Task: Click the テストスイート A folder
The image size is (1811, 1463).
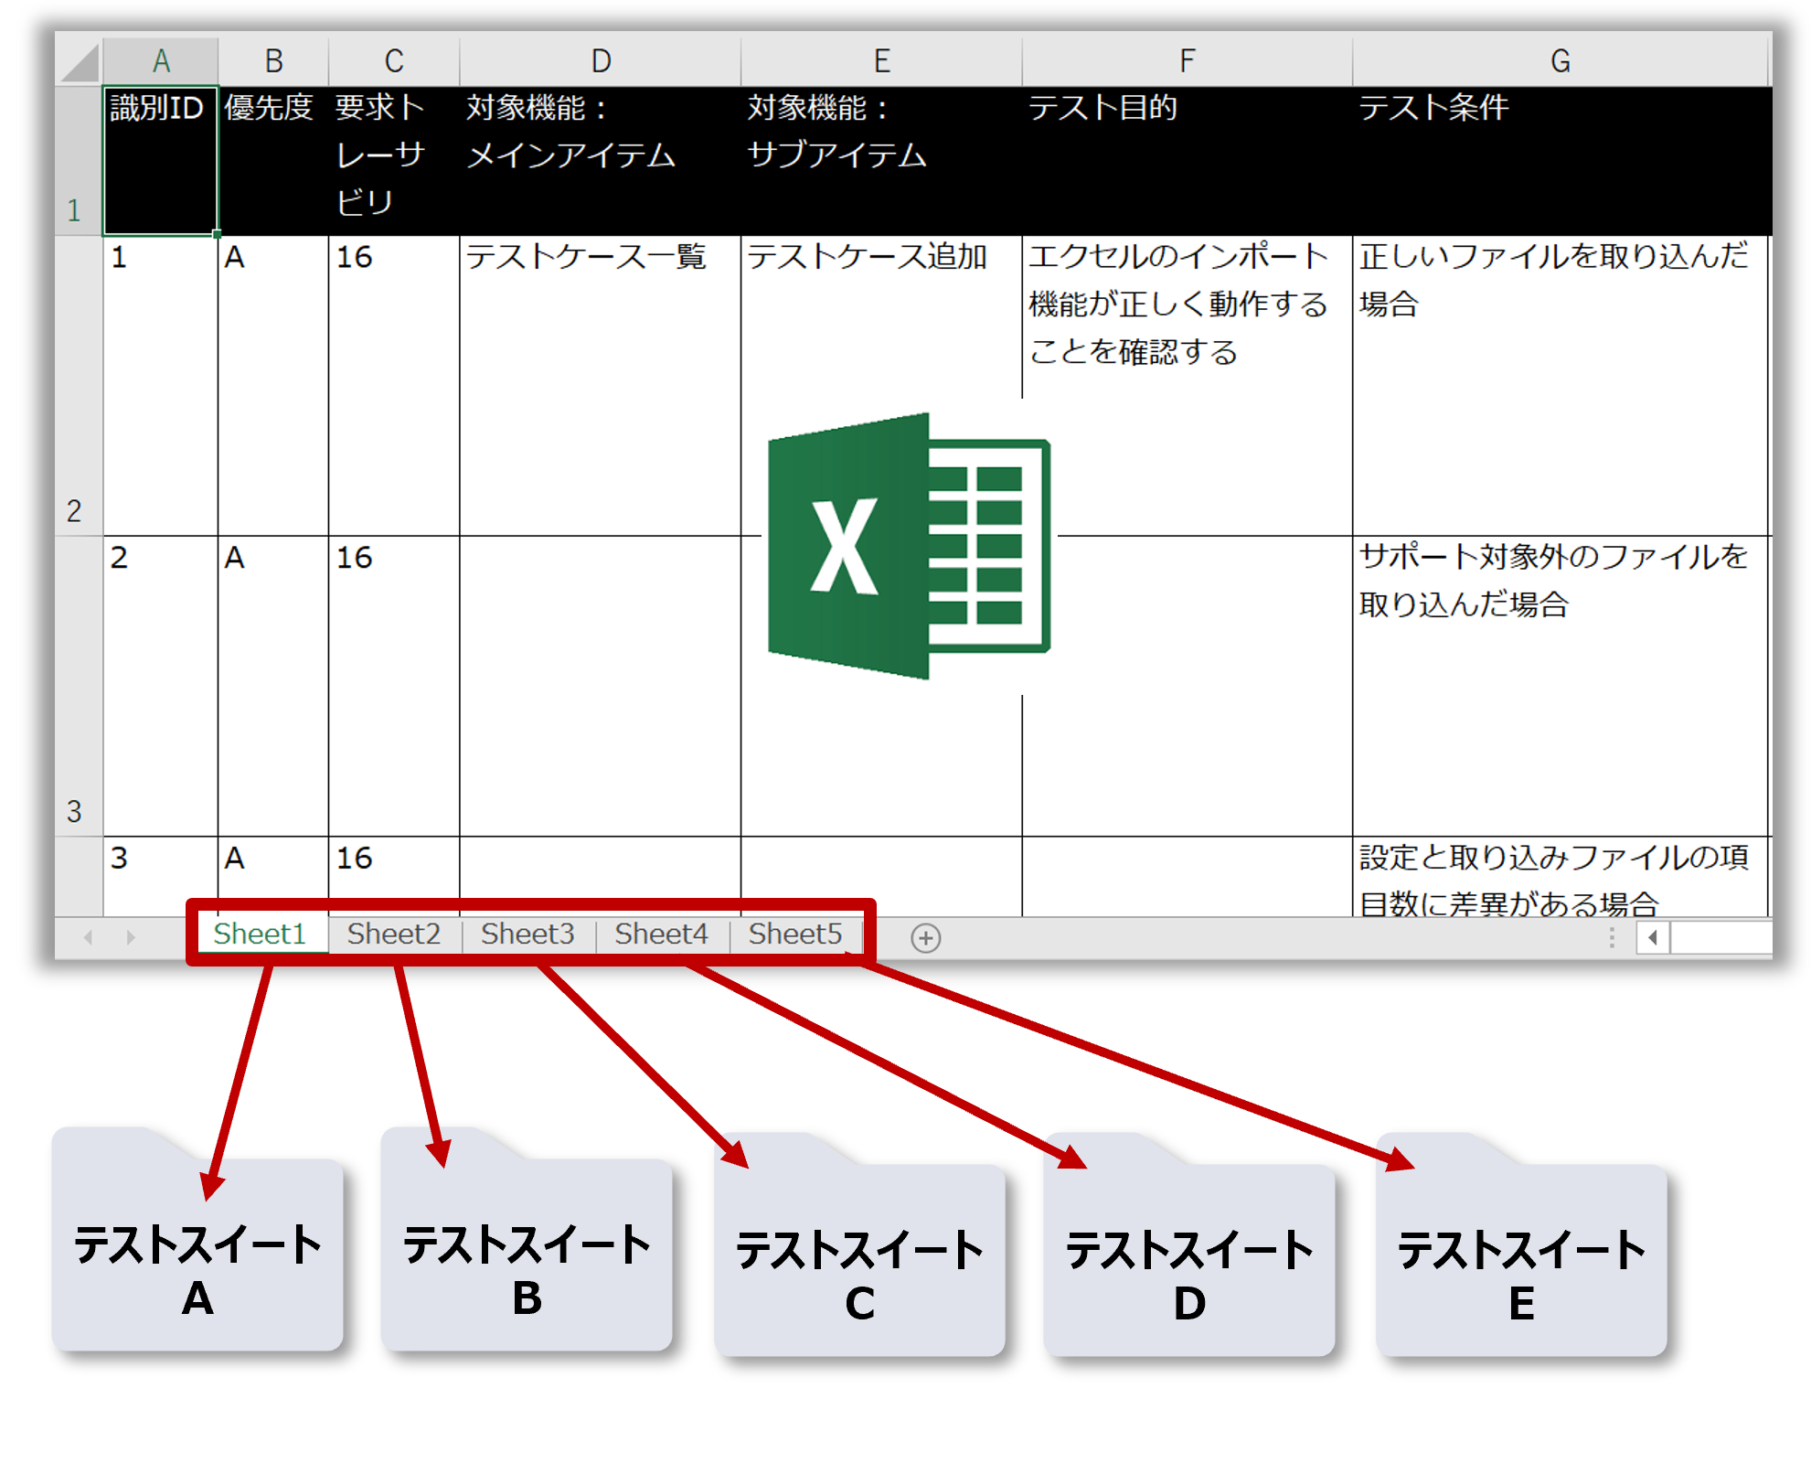Action: (197, 1240)
